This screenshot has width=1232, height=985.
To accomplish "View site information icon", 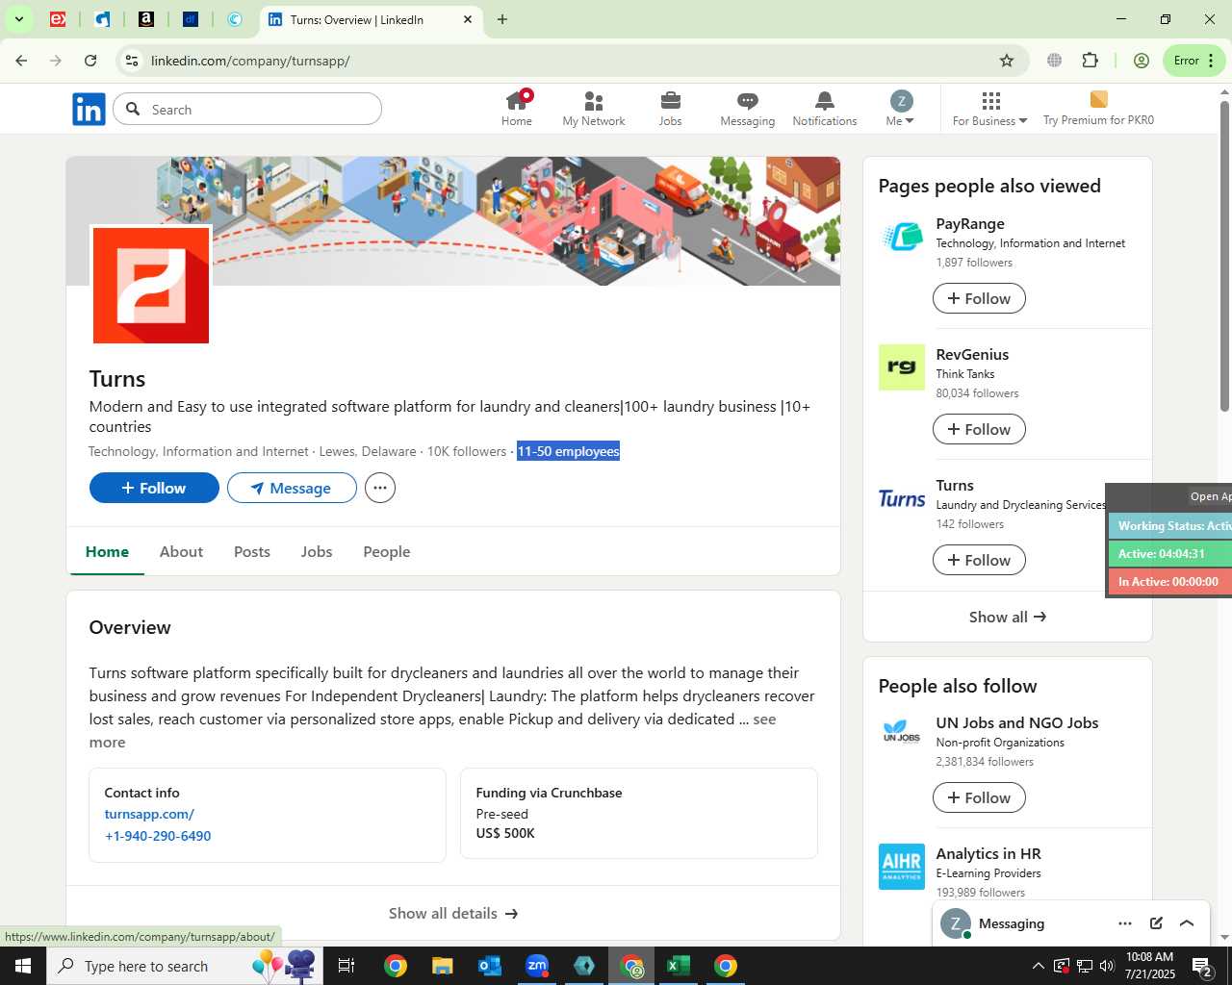I will click(132, 61).
